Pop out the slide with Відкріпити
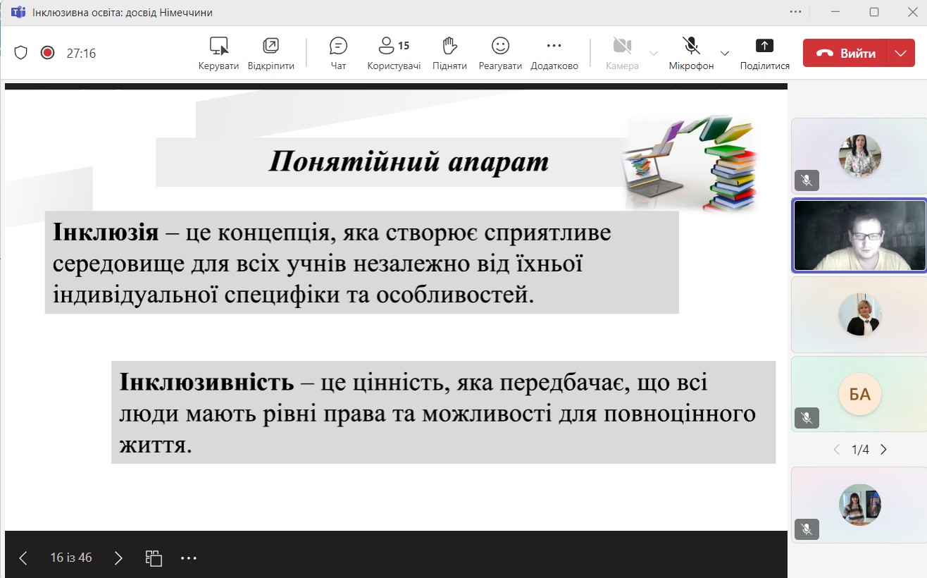 click(271, 54)
